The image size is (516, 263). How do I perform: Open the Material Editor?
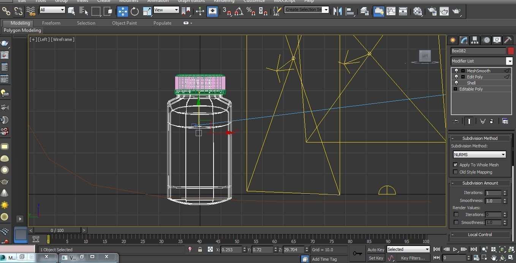pos(418,11)
